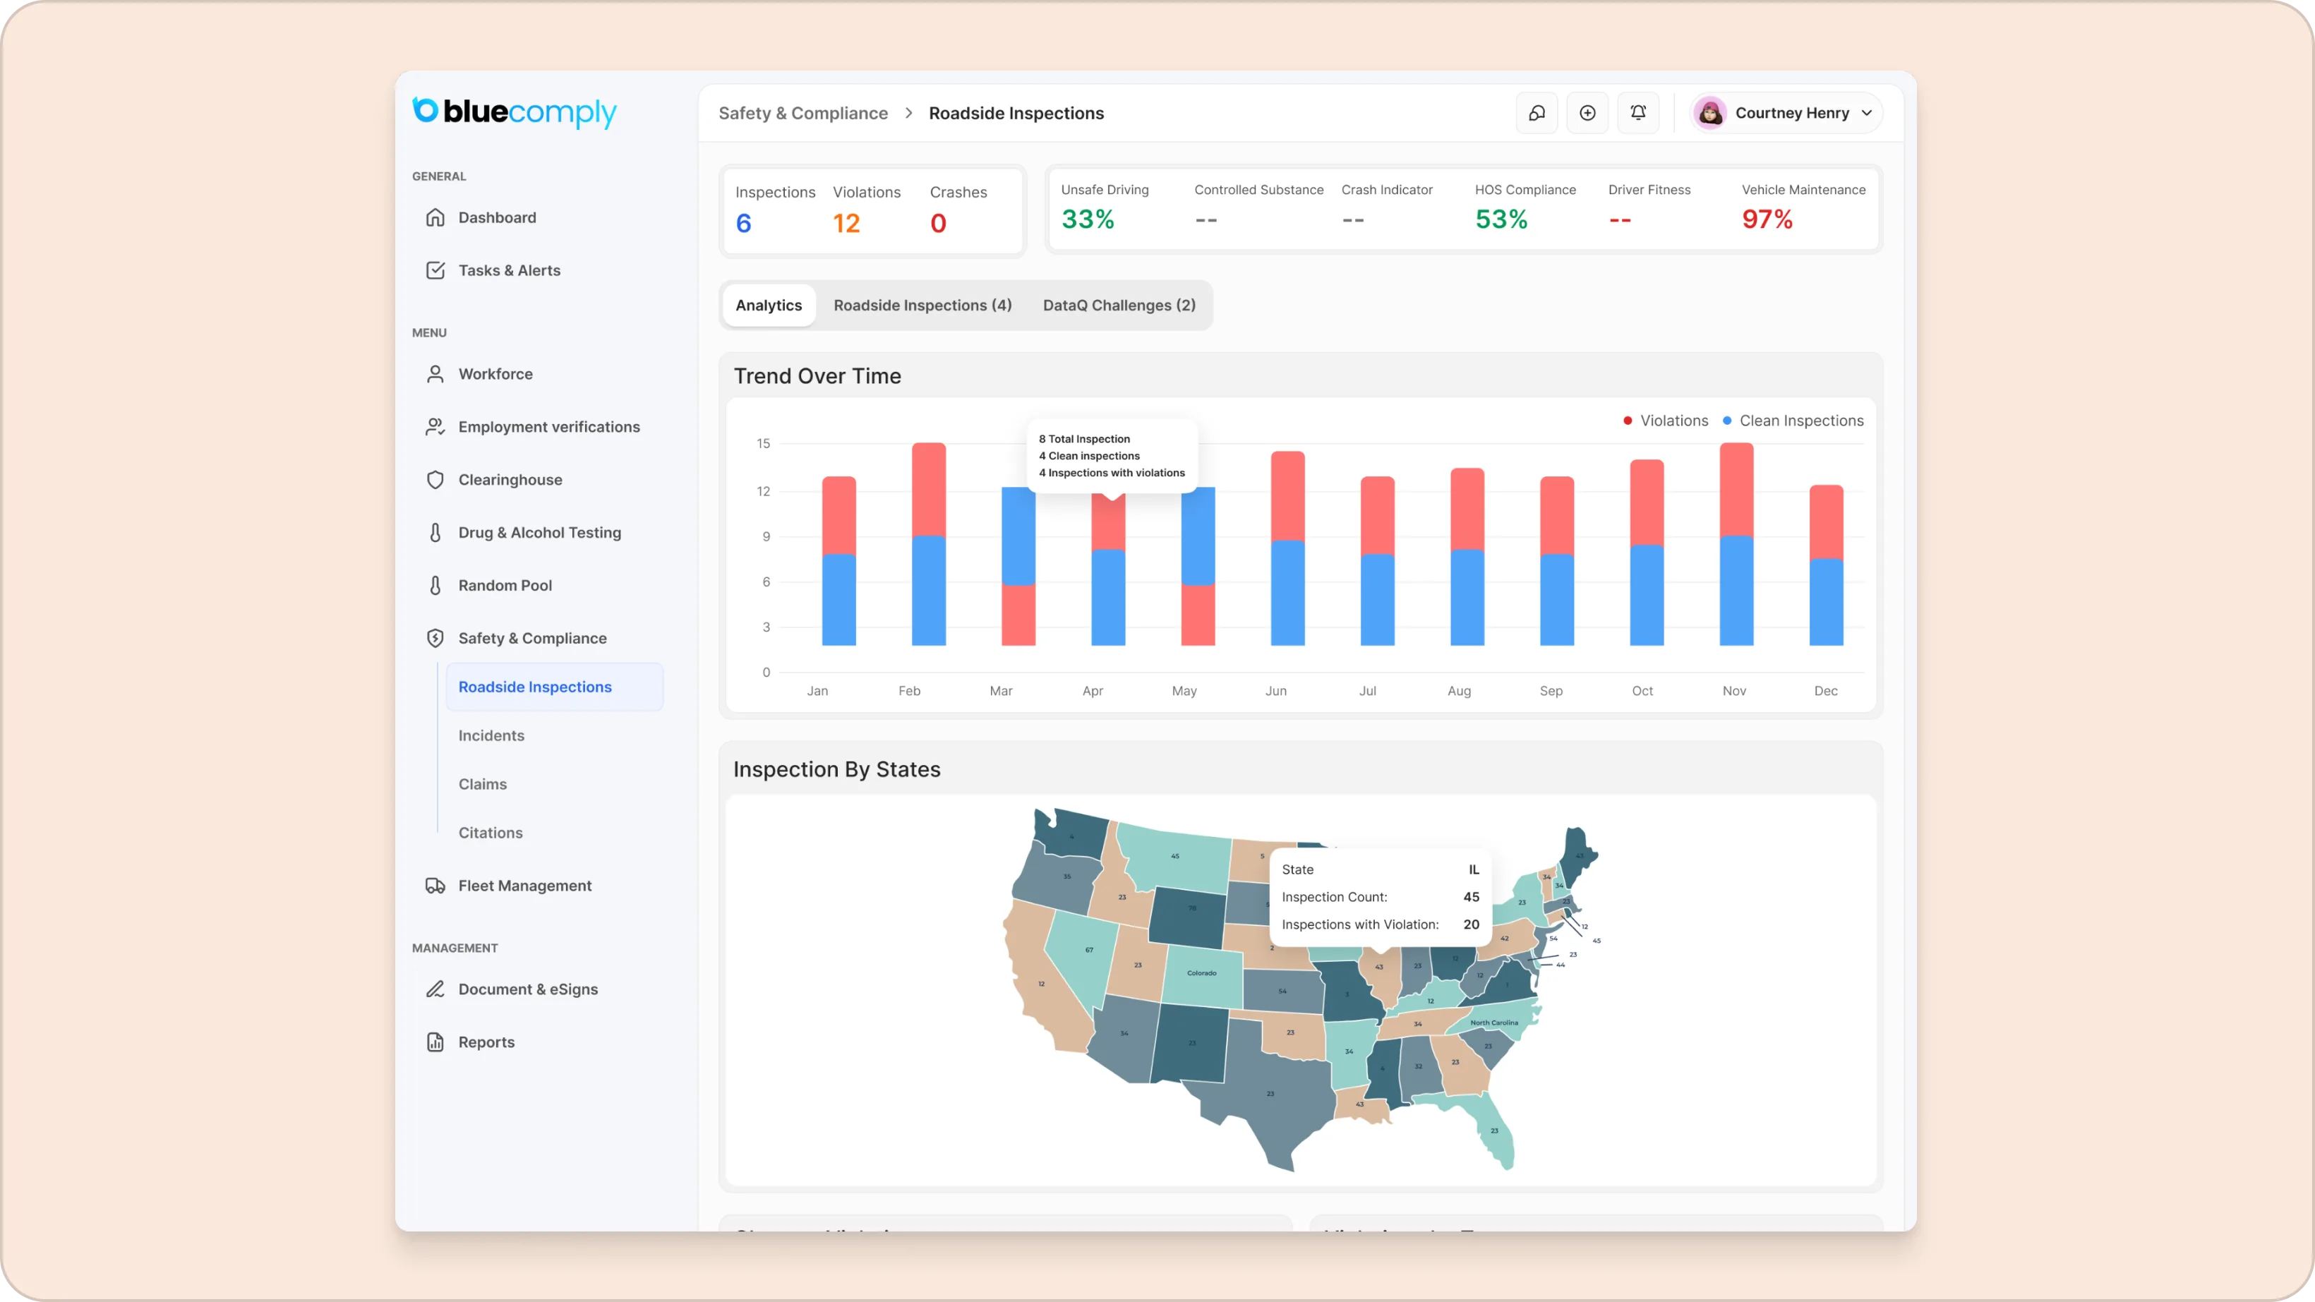Toggle the Violations legend item

pos(1665,421)
